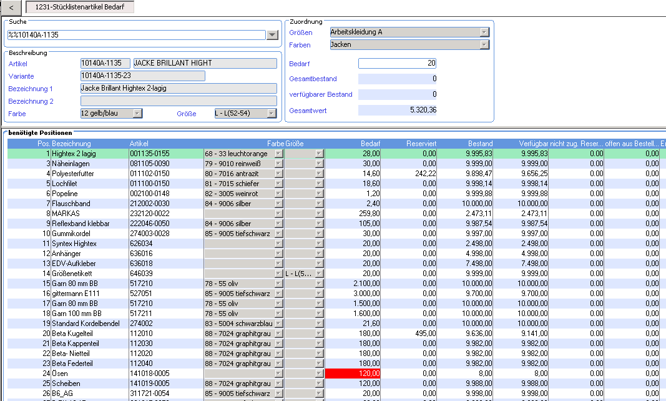666x401 pixels.
Task: Click the Bedarf column header in table
Action: (x=370, y=144)
